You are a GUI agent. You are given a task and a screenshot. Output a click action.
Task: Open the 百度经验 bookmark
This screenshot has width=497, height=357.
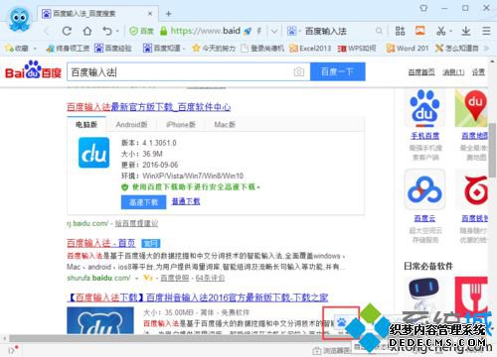pyautogui.click(x=113, y=49)
